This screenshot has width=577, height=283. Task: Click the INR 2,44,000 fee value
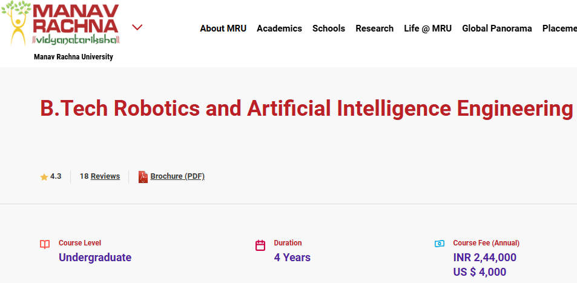pyautogui.click(x=484, y=257)
